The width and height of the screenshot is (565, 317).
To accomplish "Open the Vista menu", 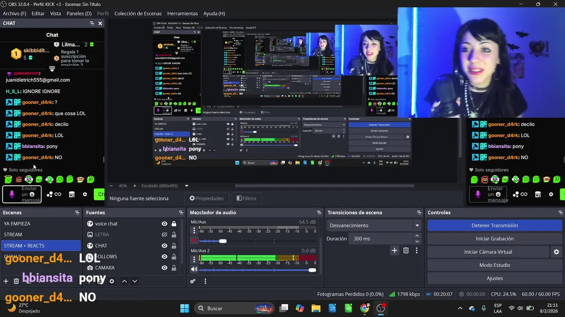I will coord(56,14).
